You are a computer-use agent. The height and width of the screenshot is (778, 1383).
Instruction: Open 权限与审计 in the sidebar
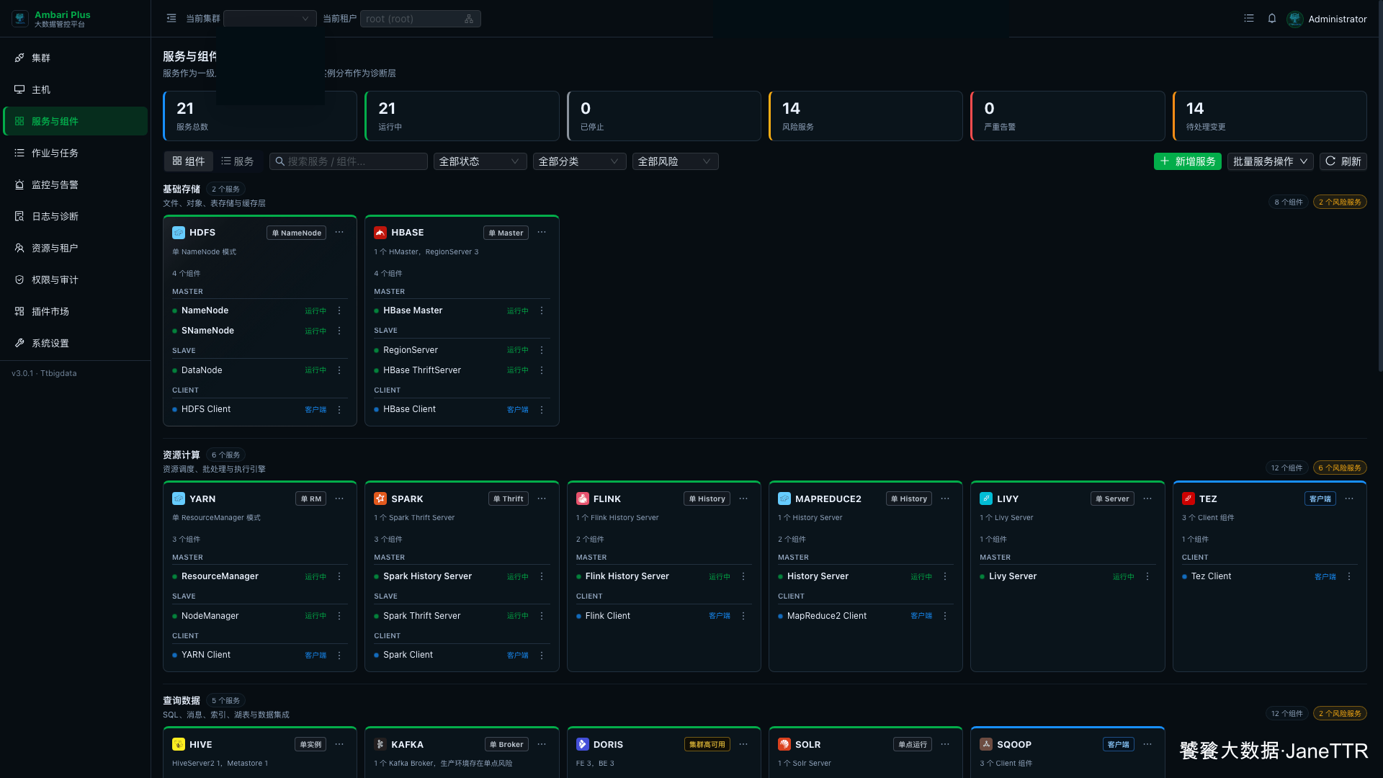coord(76,280)
